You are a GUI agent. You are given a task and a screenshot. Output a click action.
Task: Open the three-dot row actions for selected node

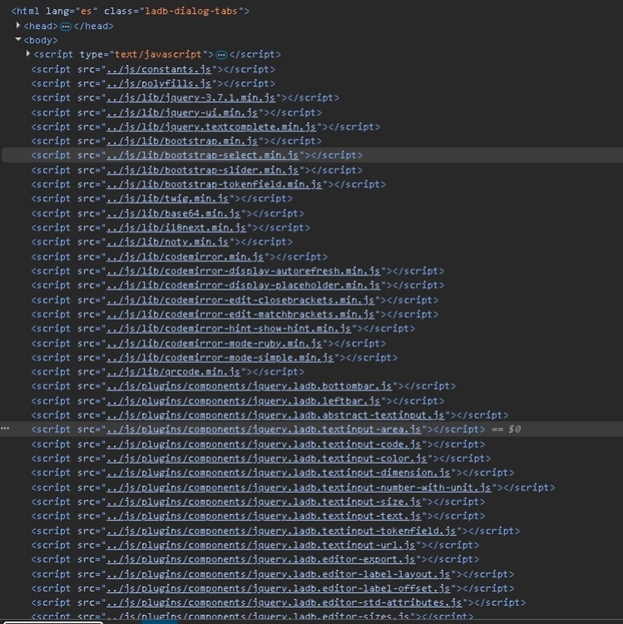click(x=5, y=429)
